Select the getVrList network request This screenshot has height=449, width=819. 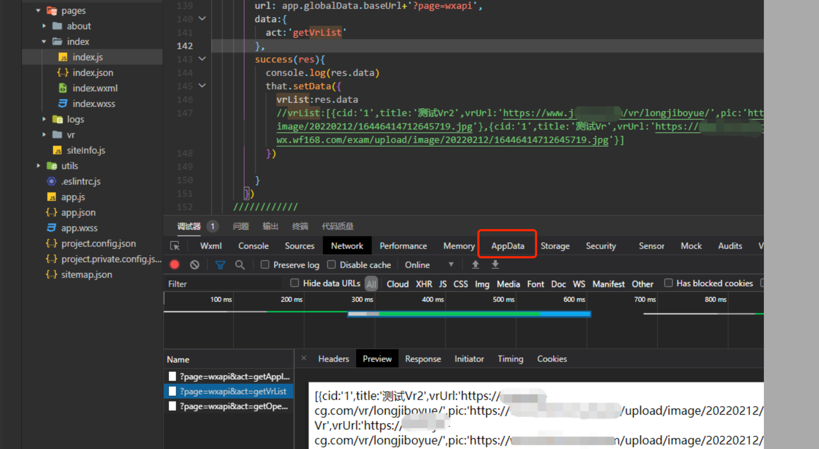(x=232, y=391)
